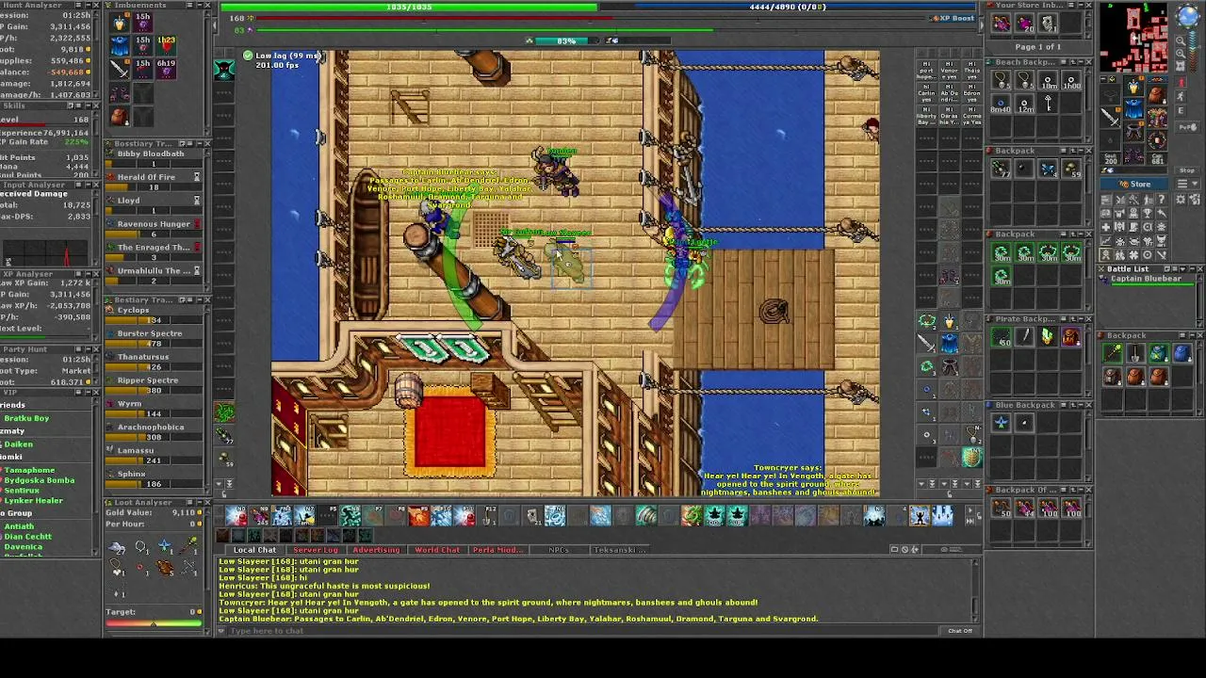Select the ring labeled 8m40 in Beach Backpack
The height and width of the screenshot is (678, 1206).
point(1002,105)
